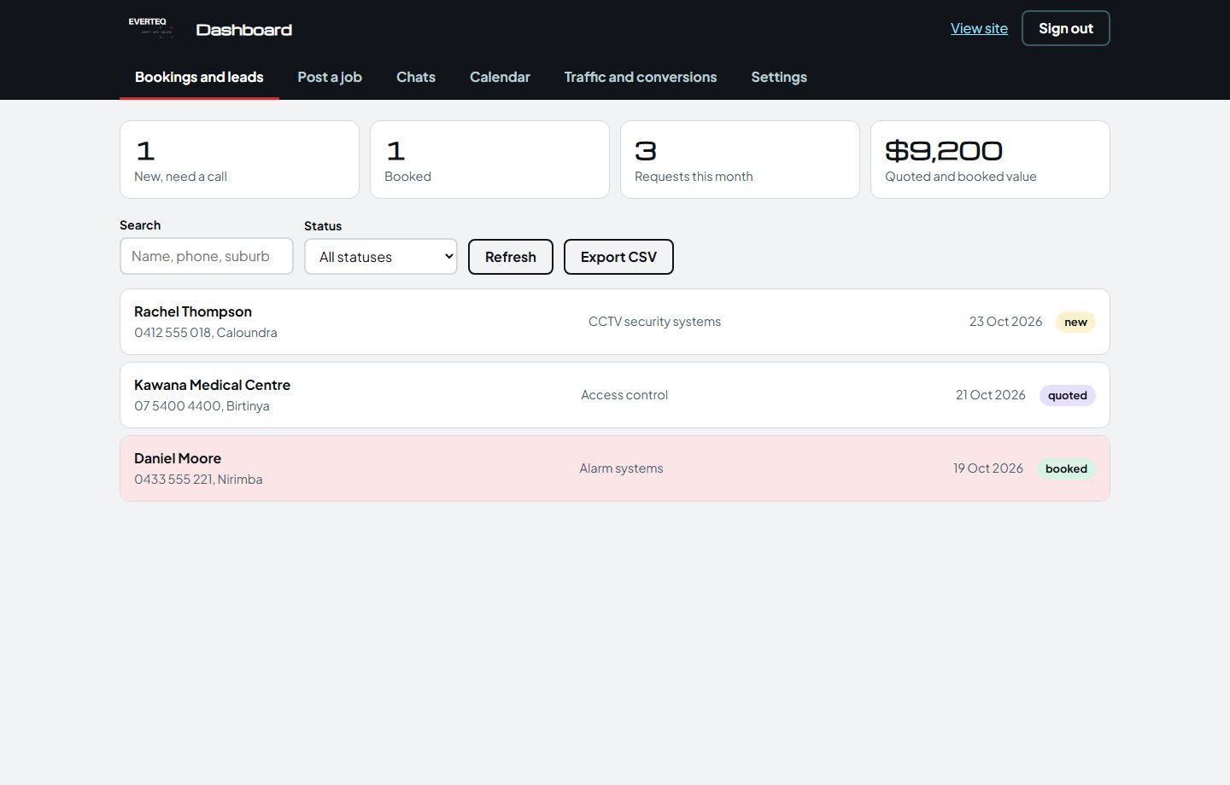
Task: Click the date 19 Oct 2026
Action: (x=988, y=468)
